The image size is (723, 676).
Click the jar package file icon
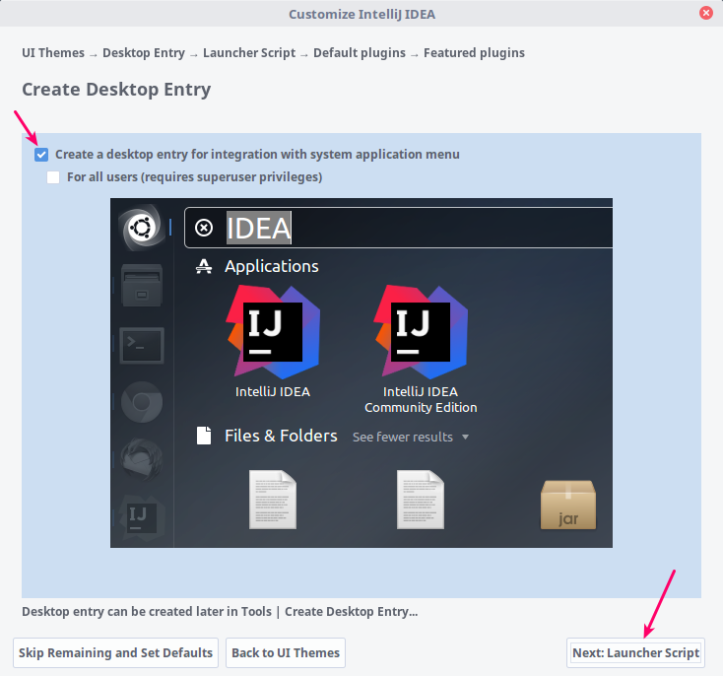tap(568, 505)
